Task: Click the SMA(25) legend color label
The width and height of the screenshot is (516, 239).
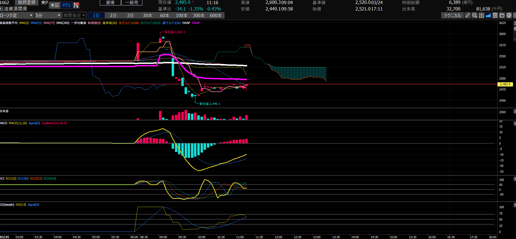Action: click(x=36, y=23)
